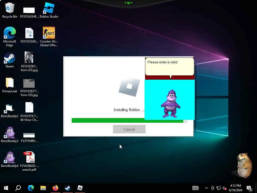Select the F0101EJ5GK document icon
The width and height of the screenshot is (257, 193).
click(x=29, y=35)
